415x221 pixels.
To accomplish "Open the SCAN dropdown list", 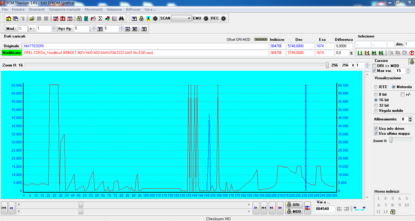I will pyautogui.click(x=189, y=18).
